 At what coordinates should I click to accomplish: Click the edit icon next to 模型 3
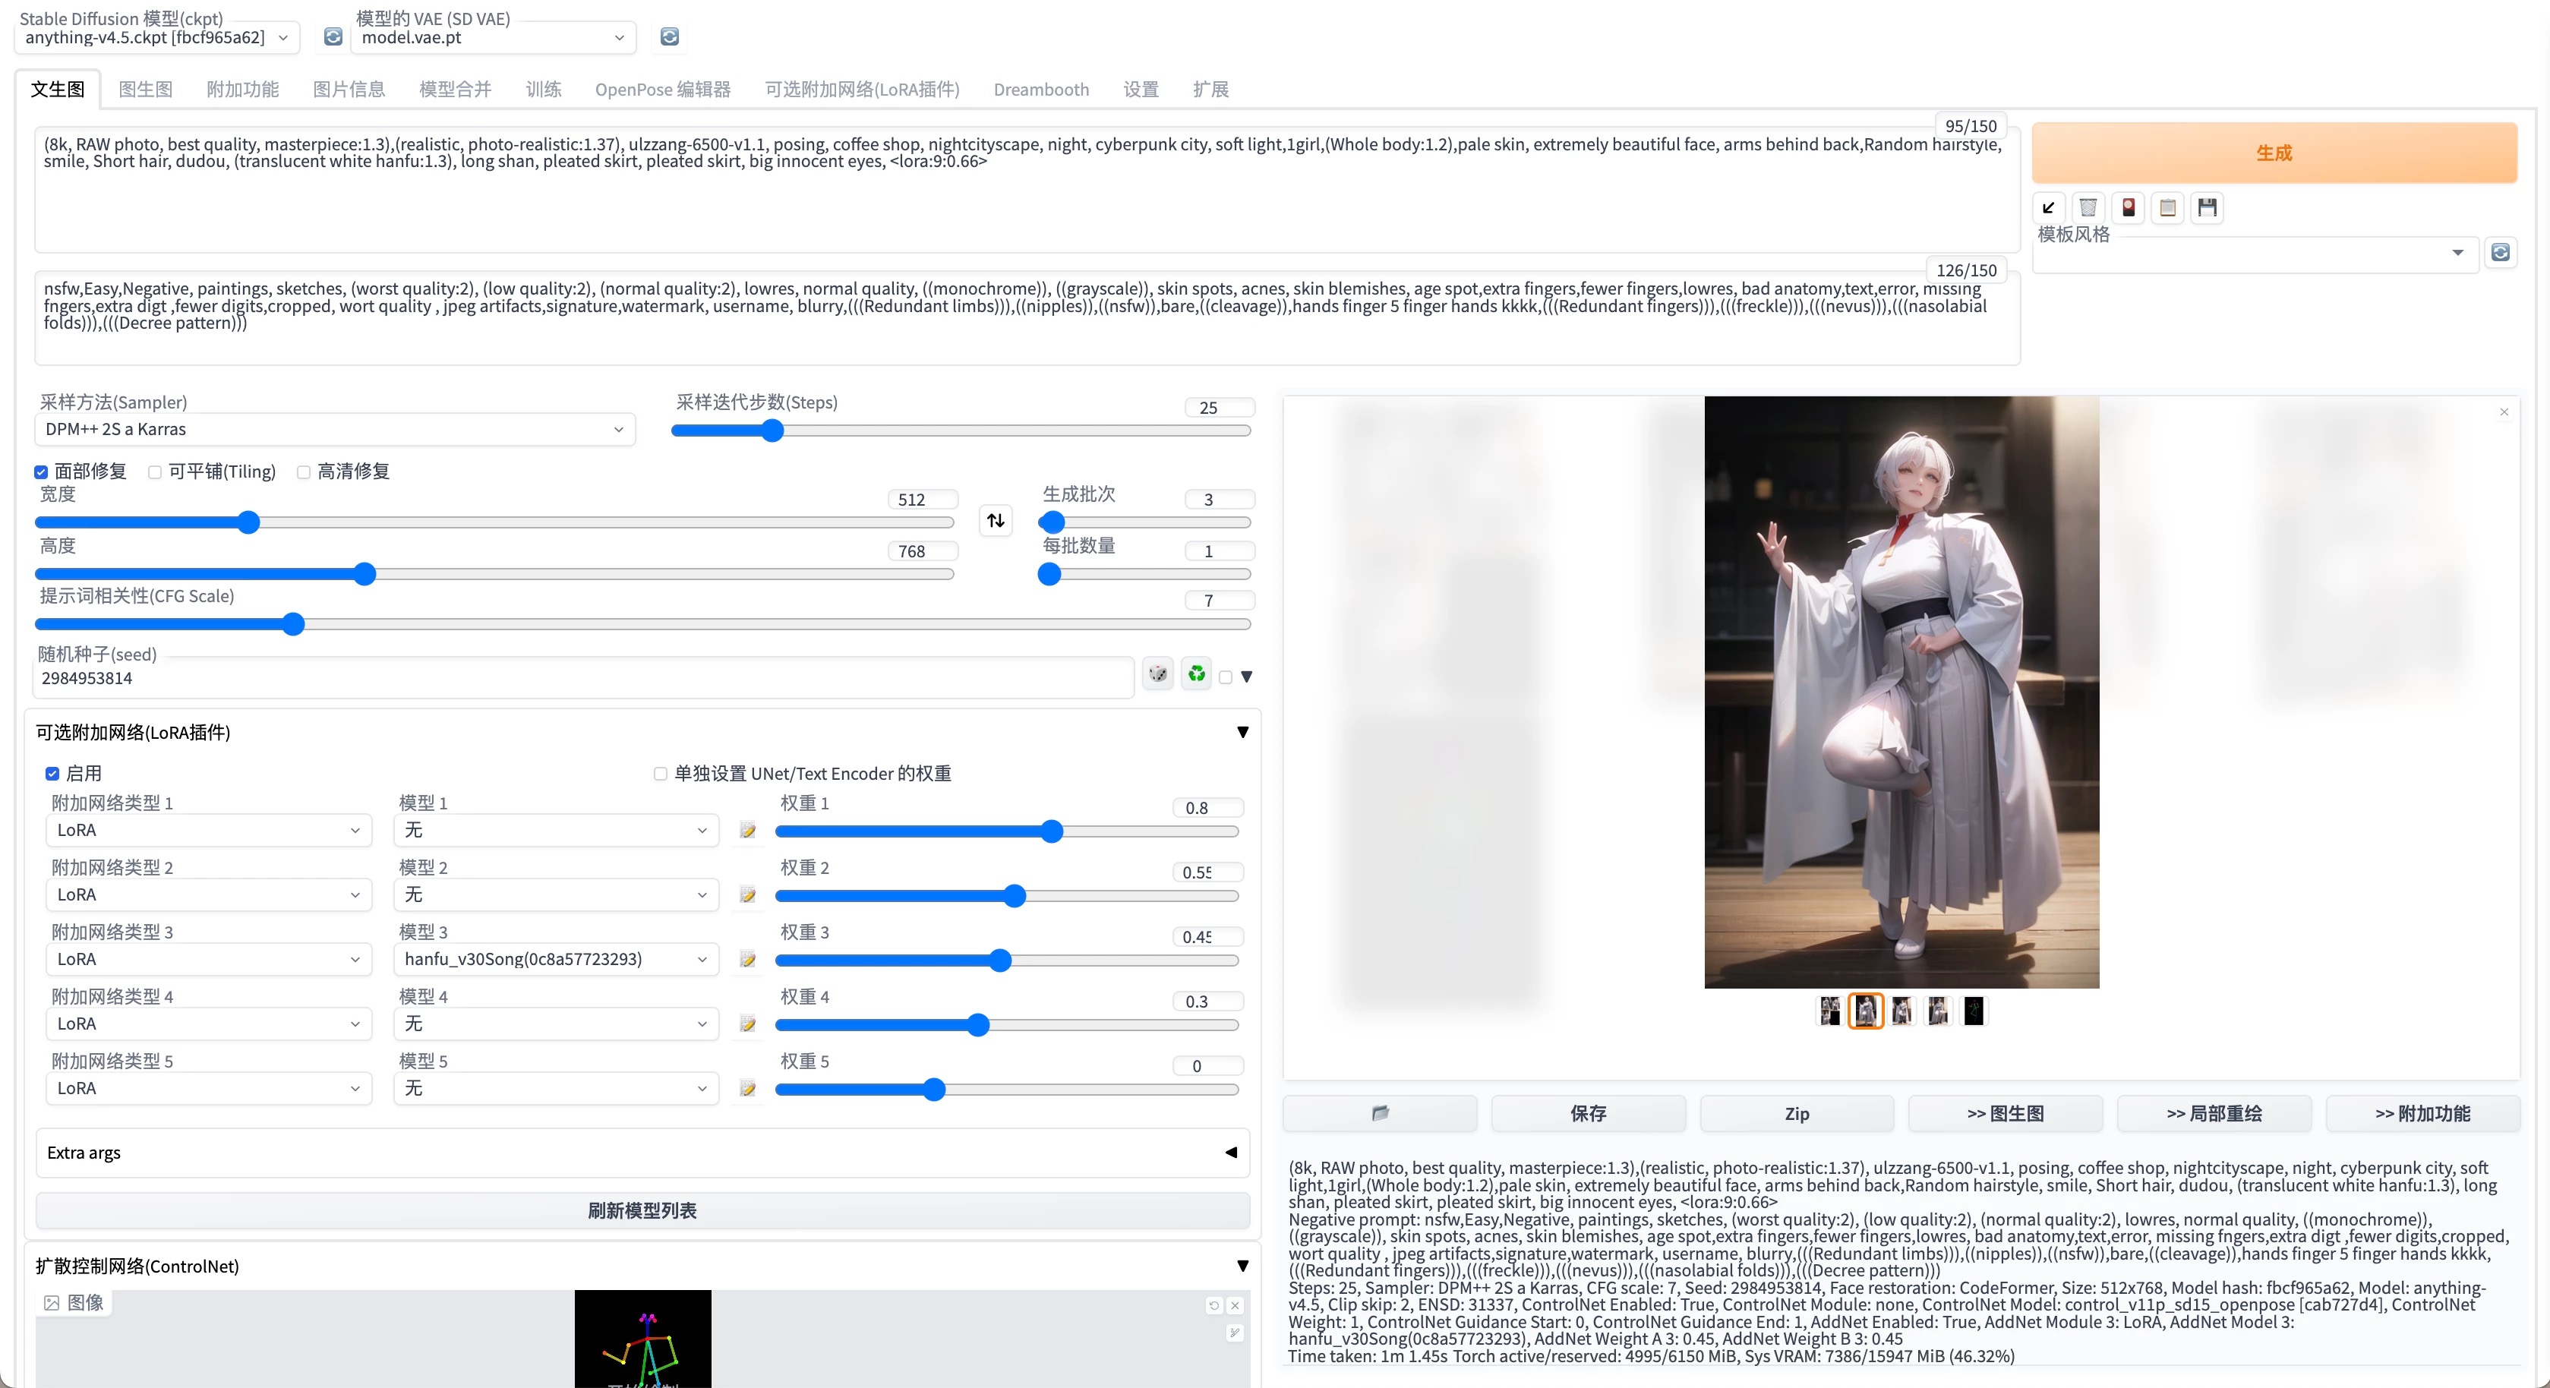[x=749, y=959]
